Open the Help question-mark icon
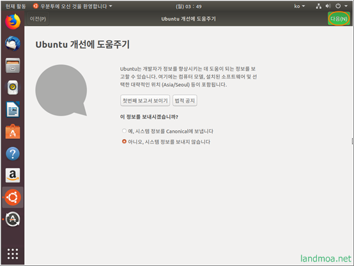 [13, 154]
